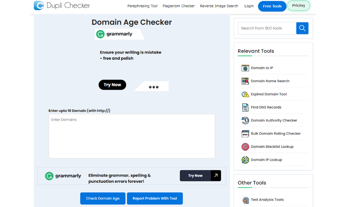Click the Dupli Checker logo
Screen dimensions: 346x207
click(x=62, y=6)
